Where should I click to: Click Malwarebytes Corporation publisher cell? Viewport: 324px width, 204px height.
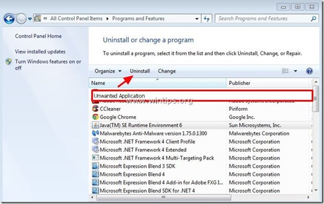click(x=259, y=134)
